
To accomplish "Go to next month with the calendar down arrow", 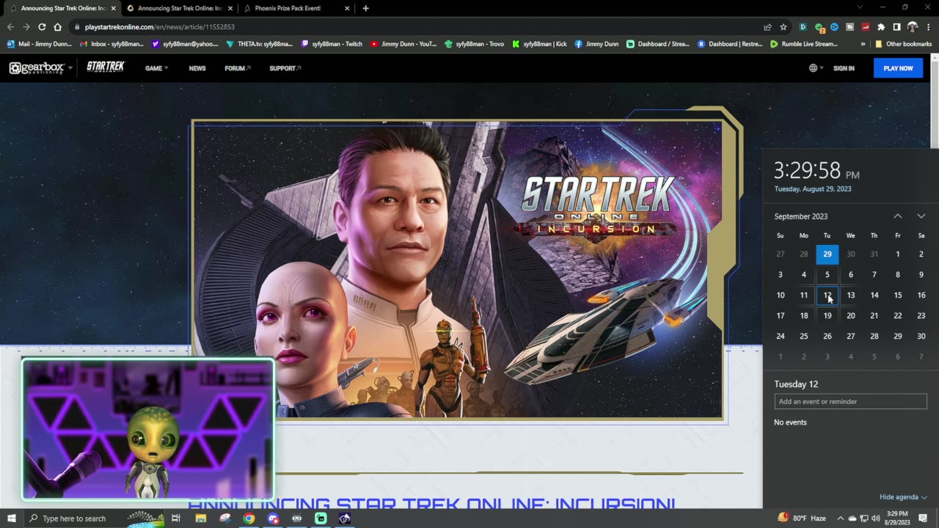I will (x=921, y=216).
